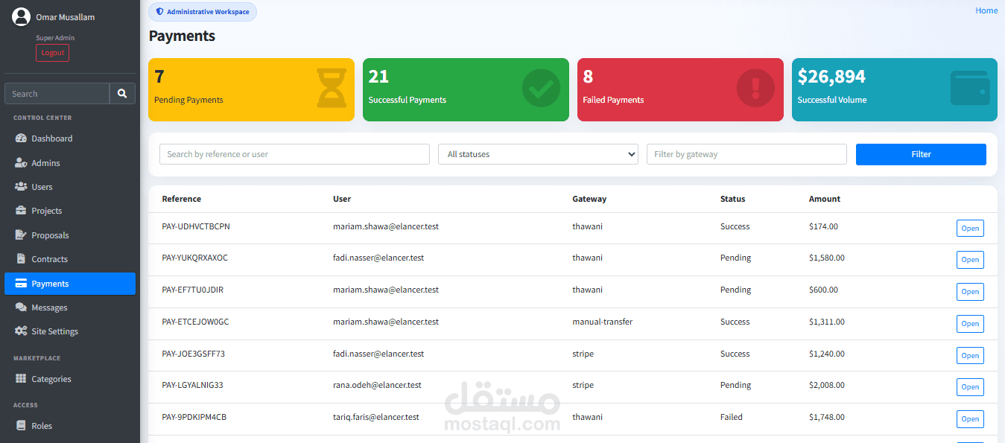Open payment PAY-9PDKIPM4CB
Viewport: 1005px width, 443px height.
coord(970,419)
